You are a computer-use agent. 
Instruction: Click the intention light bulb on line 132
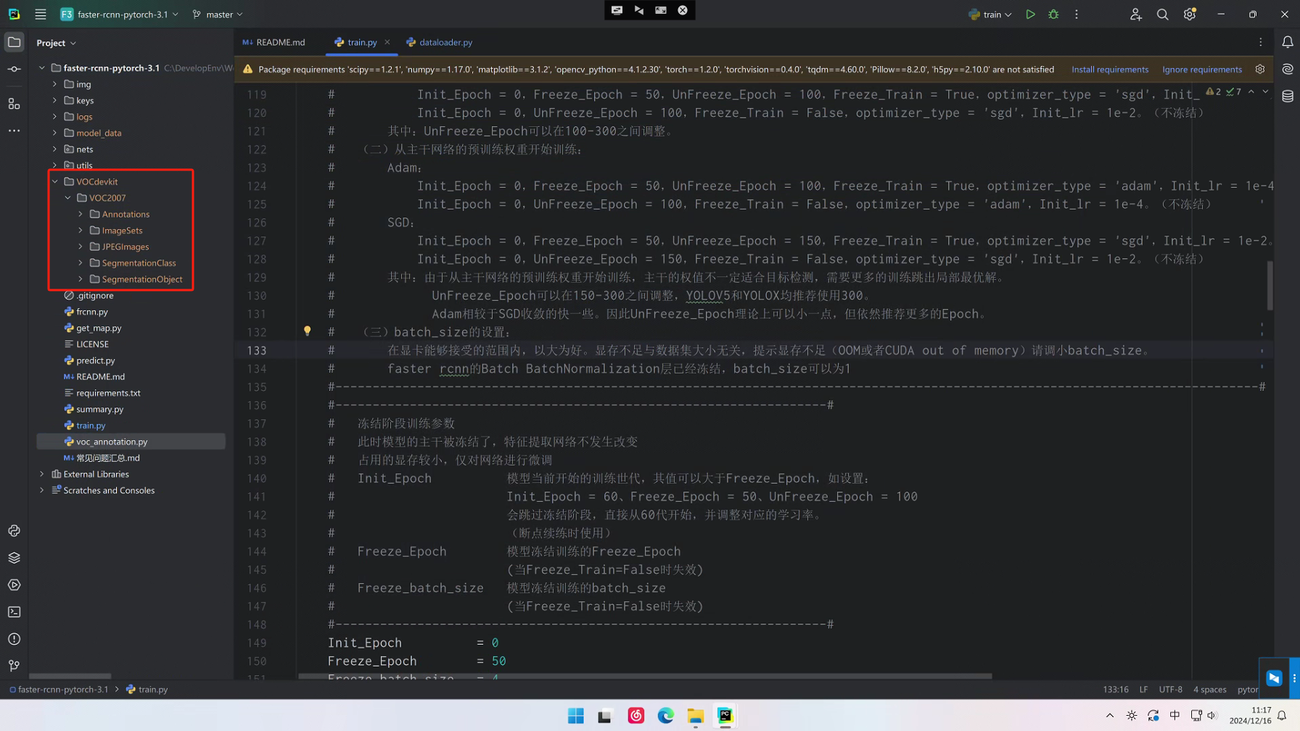click(308, 331)
